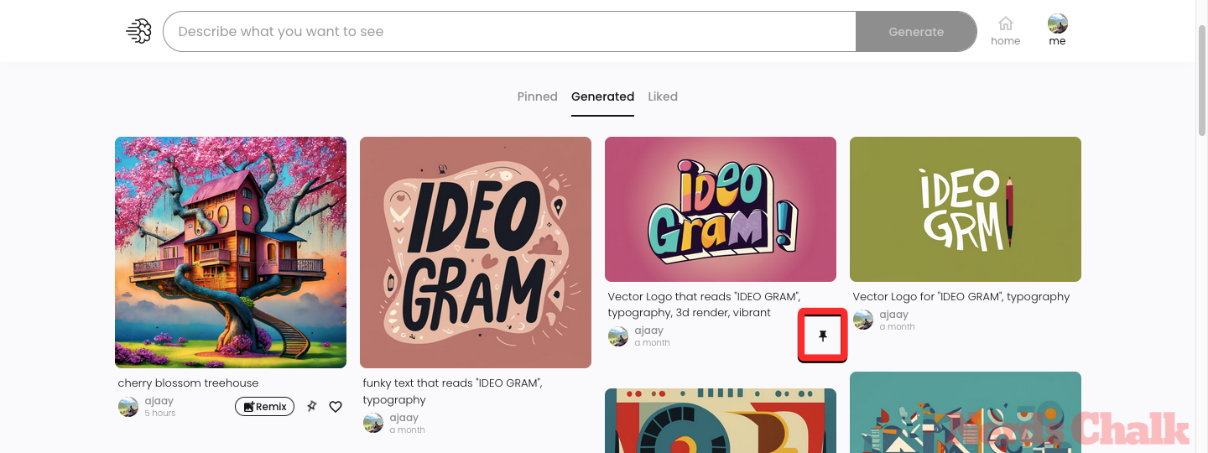1208x453 pixels.
Task: Click ajaay avatar under olive logo card
Action: tap(863, 320)
